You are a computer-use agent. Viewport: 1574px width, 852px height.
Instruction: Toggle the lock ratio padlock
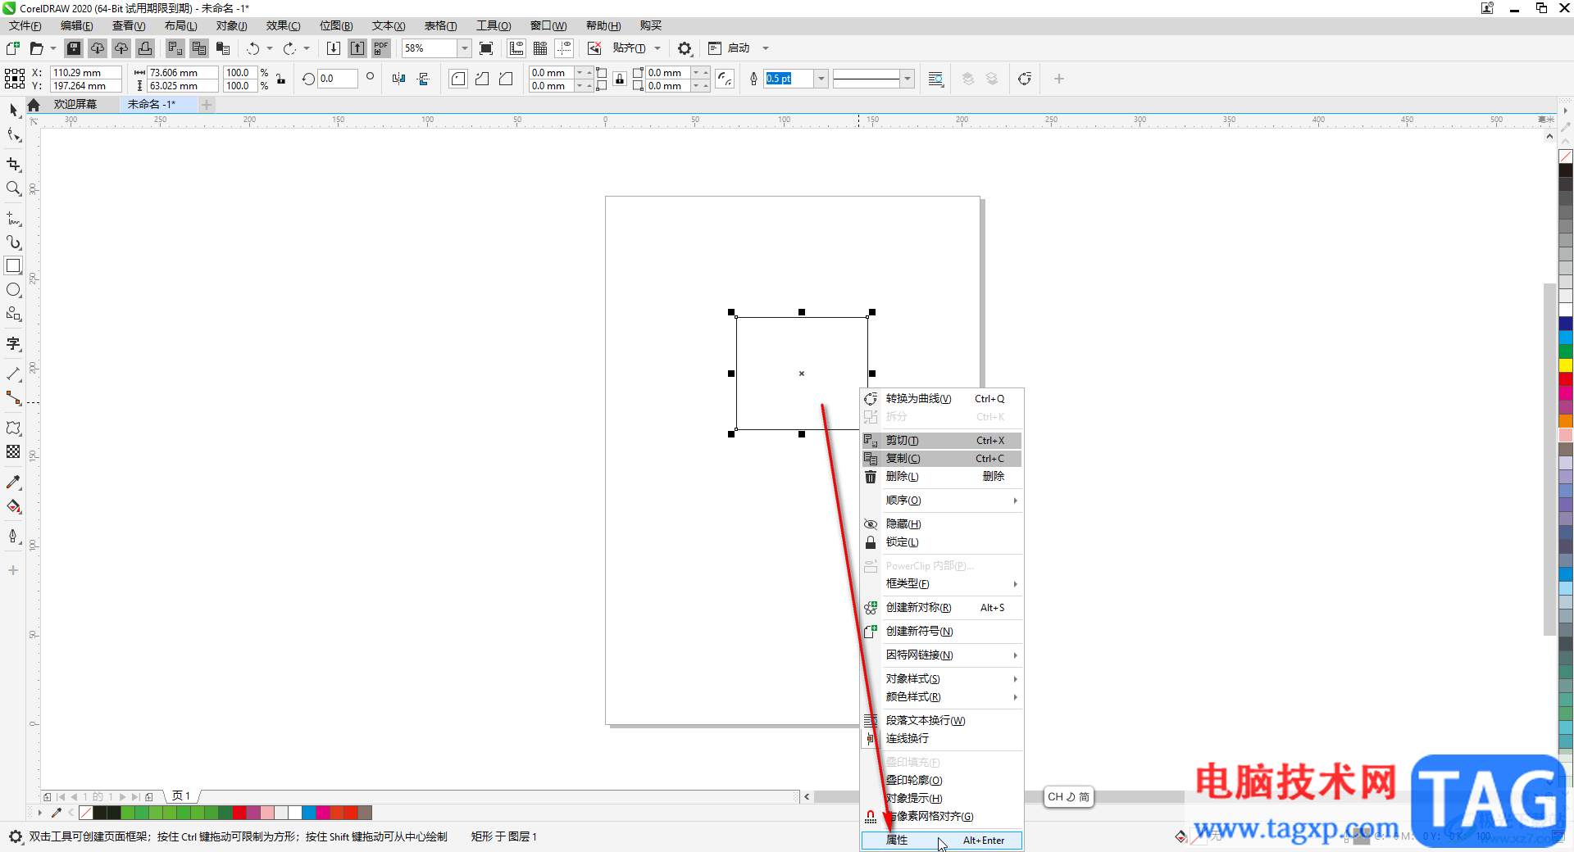(x=281, y=79)
